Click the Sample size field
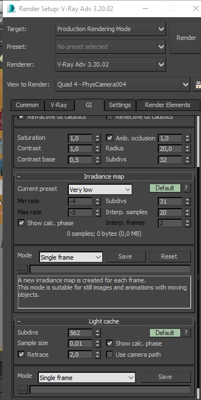The width and height of the screenshot is (201, 400). point(80,343)
